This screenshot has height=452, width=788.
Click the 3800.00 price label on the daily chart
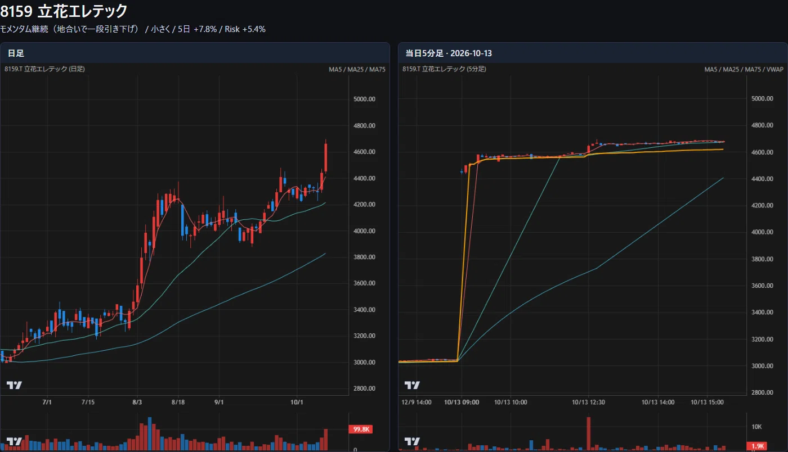coord(364,257)
